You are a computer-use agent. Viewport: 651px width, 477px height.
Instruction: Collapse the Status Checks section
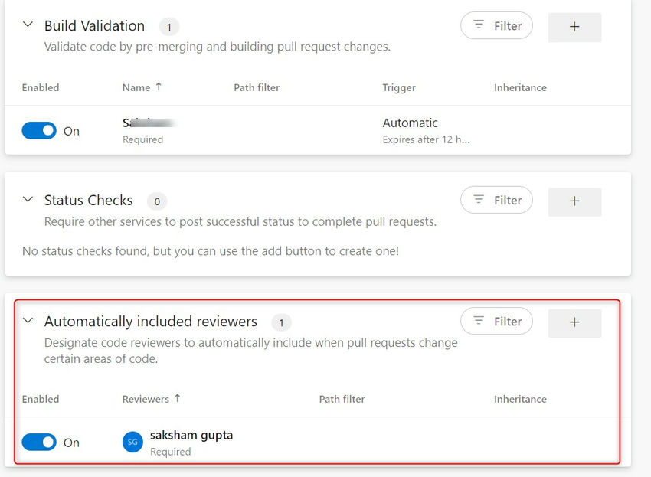point(28,199)
